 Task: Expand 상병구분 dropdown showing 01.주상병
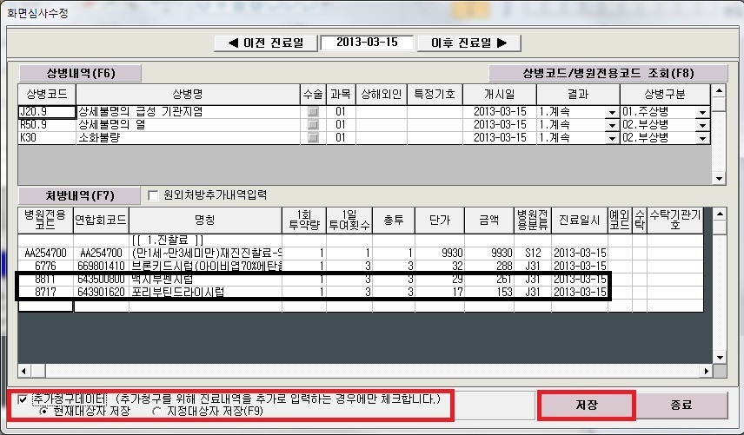(702, 112)
